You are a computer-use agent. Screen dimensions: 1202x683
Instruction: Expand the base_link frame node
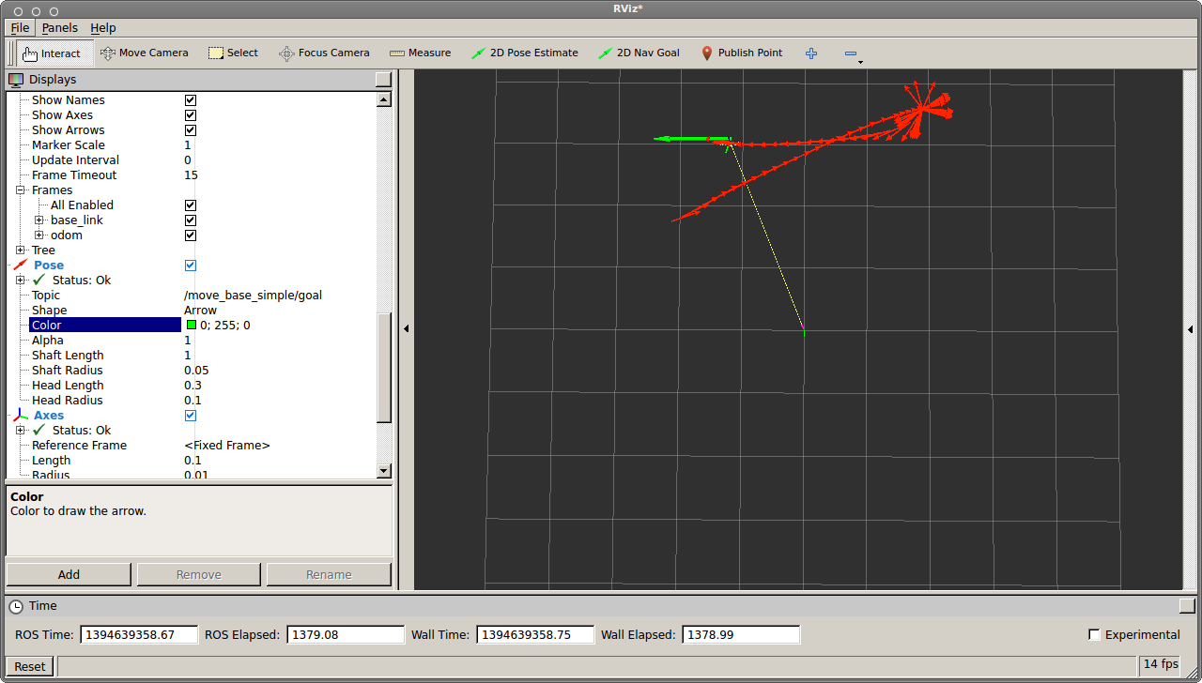point(39,220)
